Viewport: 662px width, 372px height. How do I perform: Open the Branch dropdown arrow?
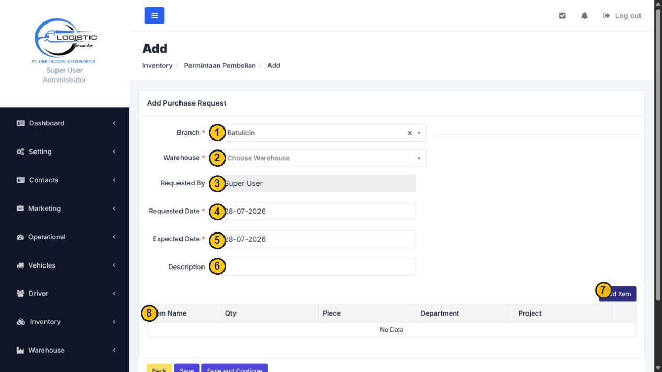(419, 133)
